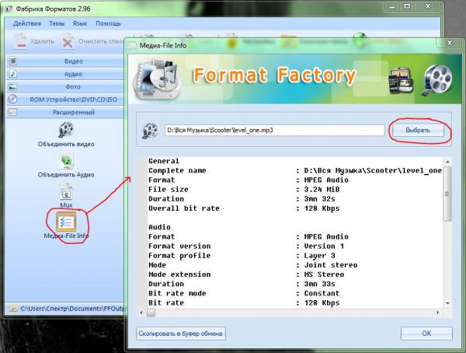Collapse the Расширенный category
The image size is (466, 353).
[64, 112]
